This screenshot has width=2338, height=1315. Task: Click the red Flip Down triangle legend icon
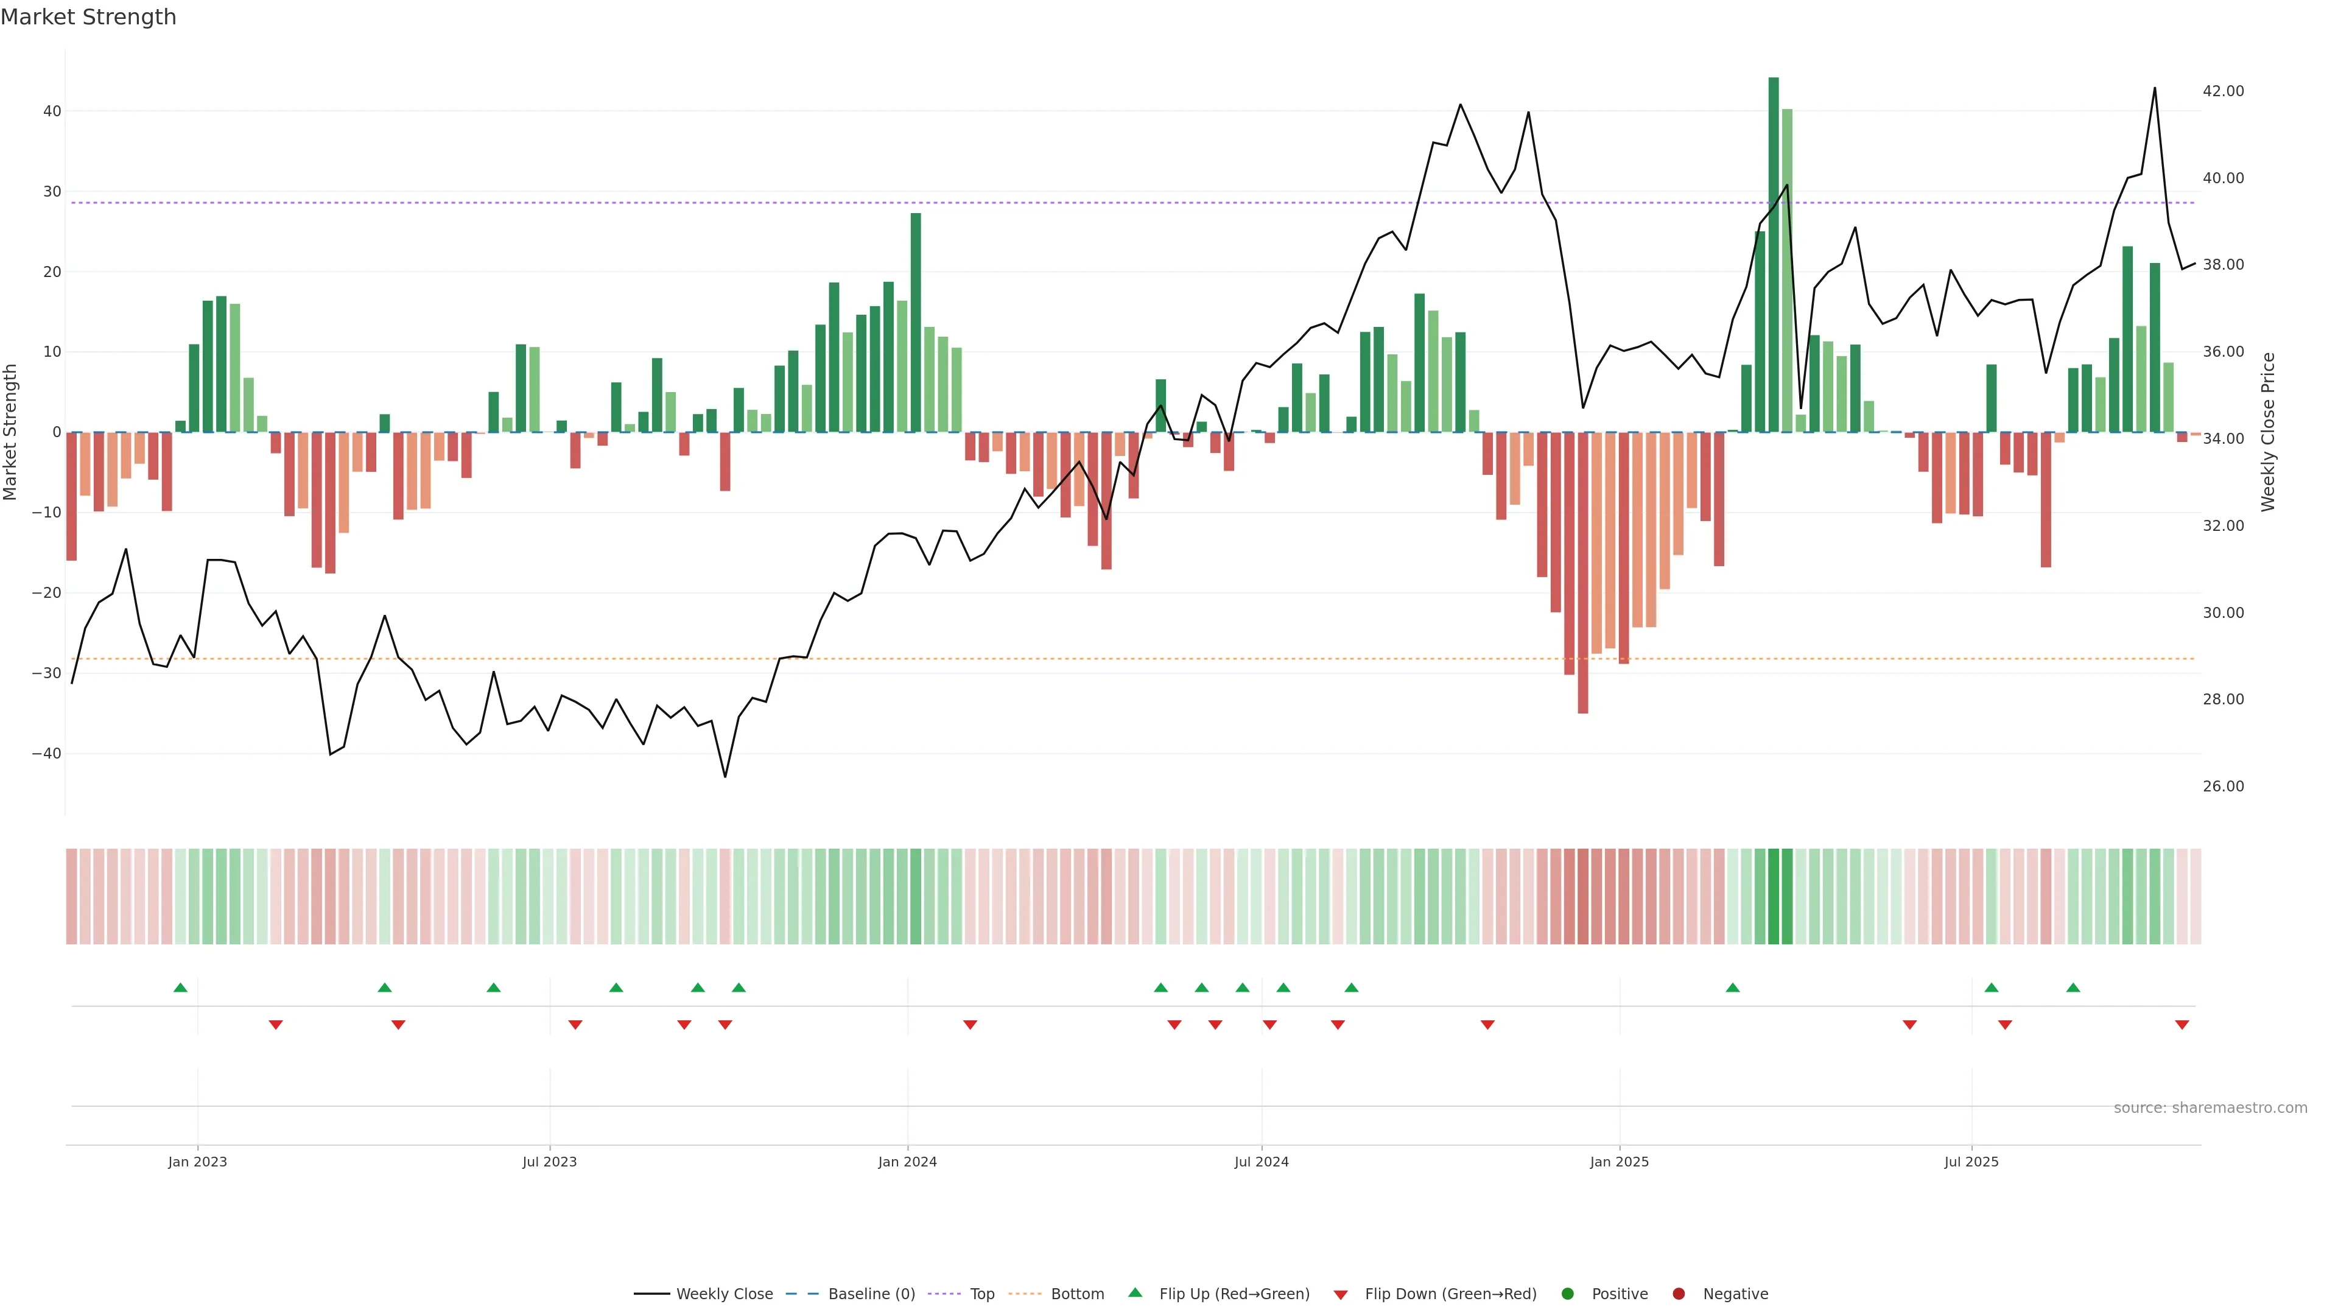point(1341,1295)
